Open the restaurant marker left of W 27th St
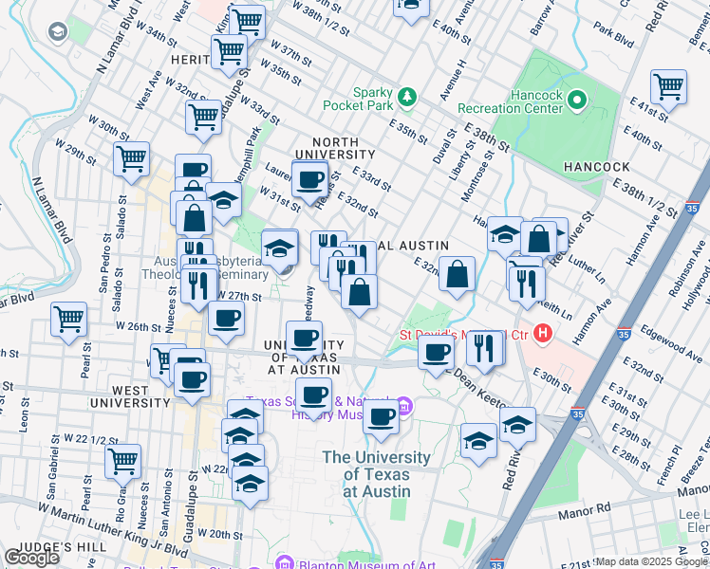710x569 pixels. click(198, 286)
